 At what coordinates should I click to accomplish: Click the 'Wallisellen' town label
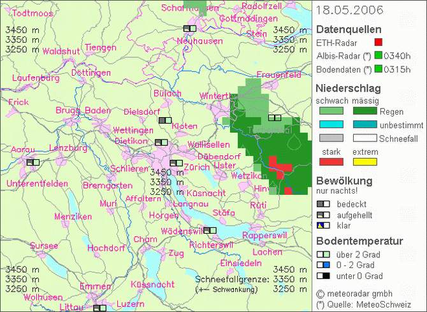(208, 145)
